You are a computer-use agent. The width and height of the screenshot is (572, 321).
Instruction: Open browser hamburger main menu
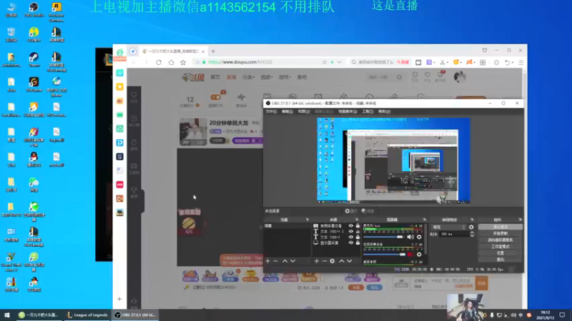[x=521, y=62]
